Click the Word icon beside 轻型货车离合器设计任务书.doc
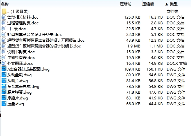Image resolution: width=191 pixels, height=136 pixels. 4,35
